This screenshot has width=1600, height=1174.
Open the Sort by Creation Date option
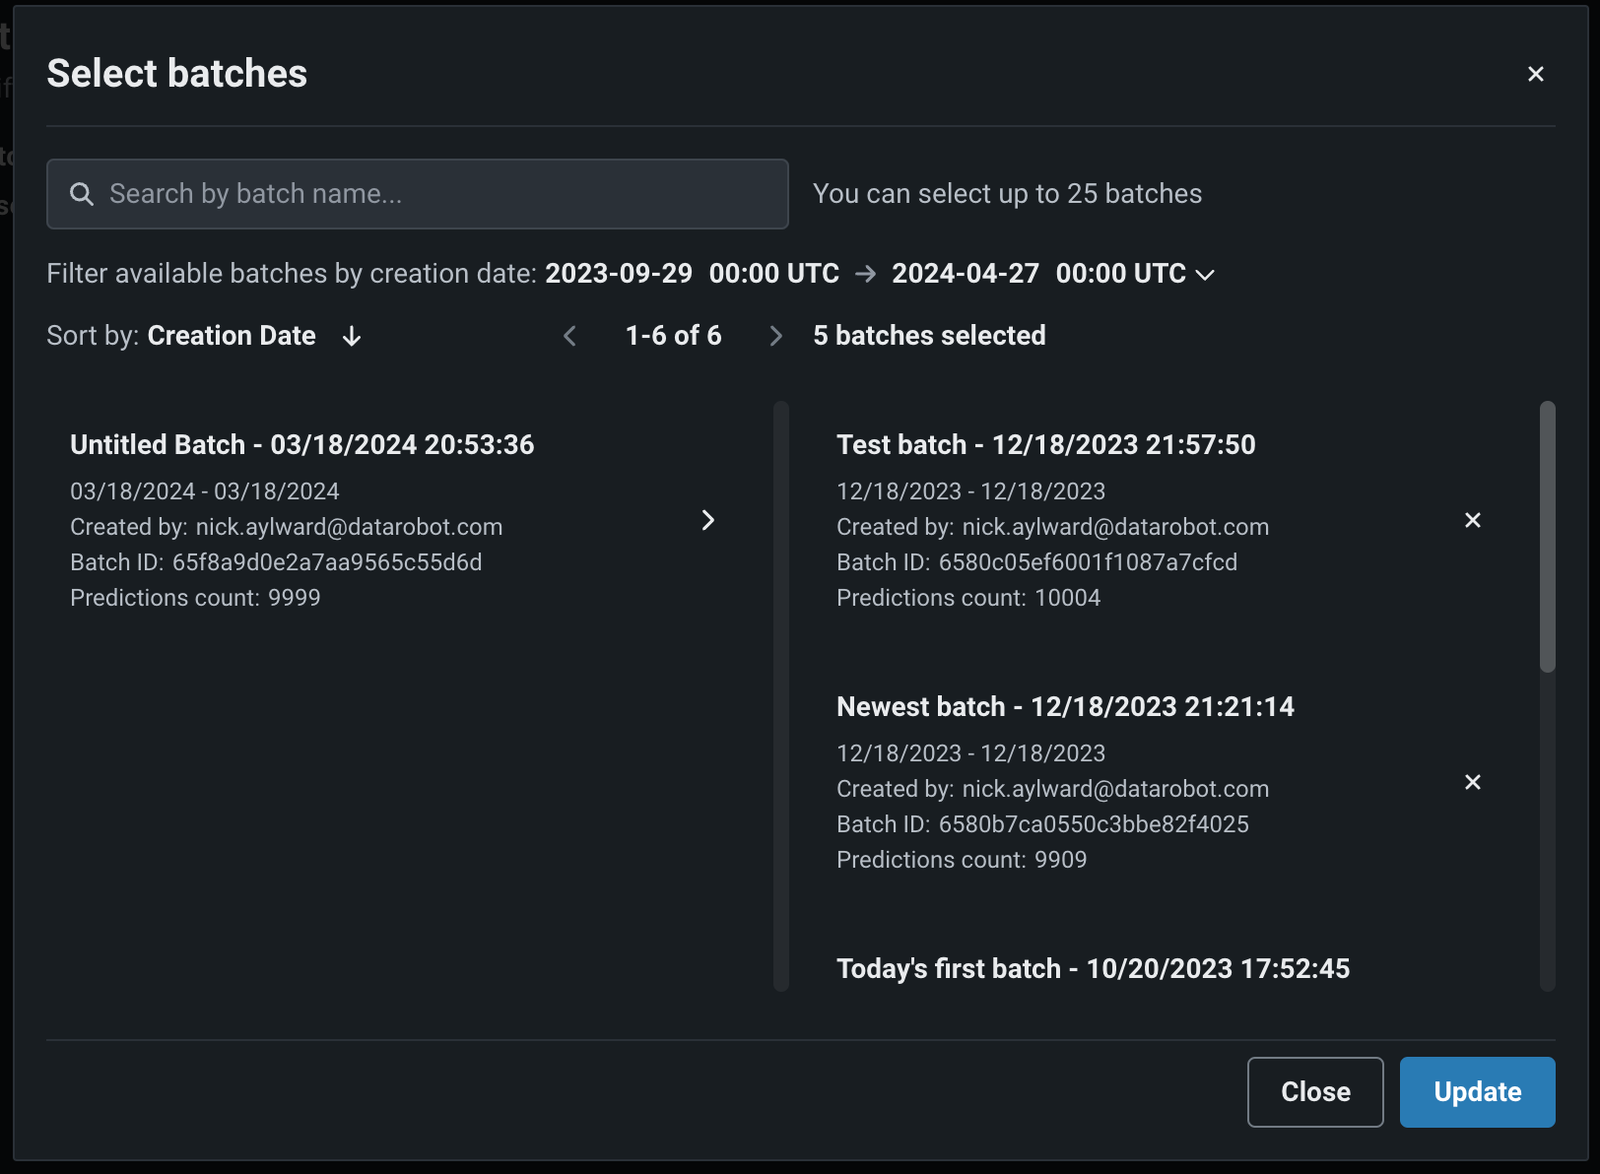pyautogui.click(x=232, y=336)
